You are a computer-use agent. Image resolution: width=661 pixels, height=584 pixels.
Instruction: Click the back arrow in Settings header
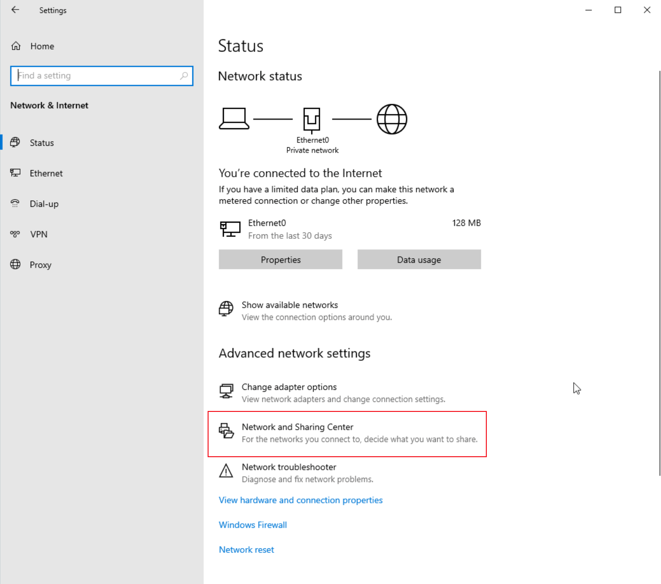[15, 10]
